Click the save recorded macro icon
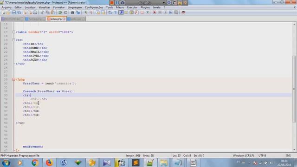 coord(176,13)
